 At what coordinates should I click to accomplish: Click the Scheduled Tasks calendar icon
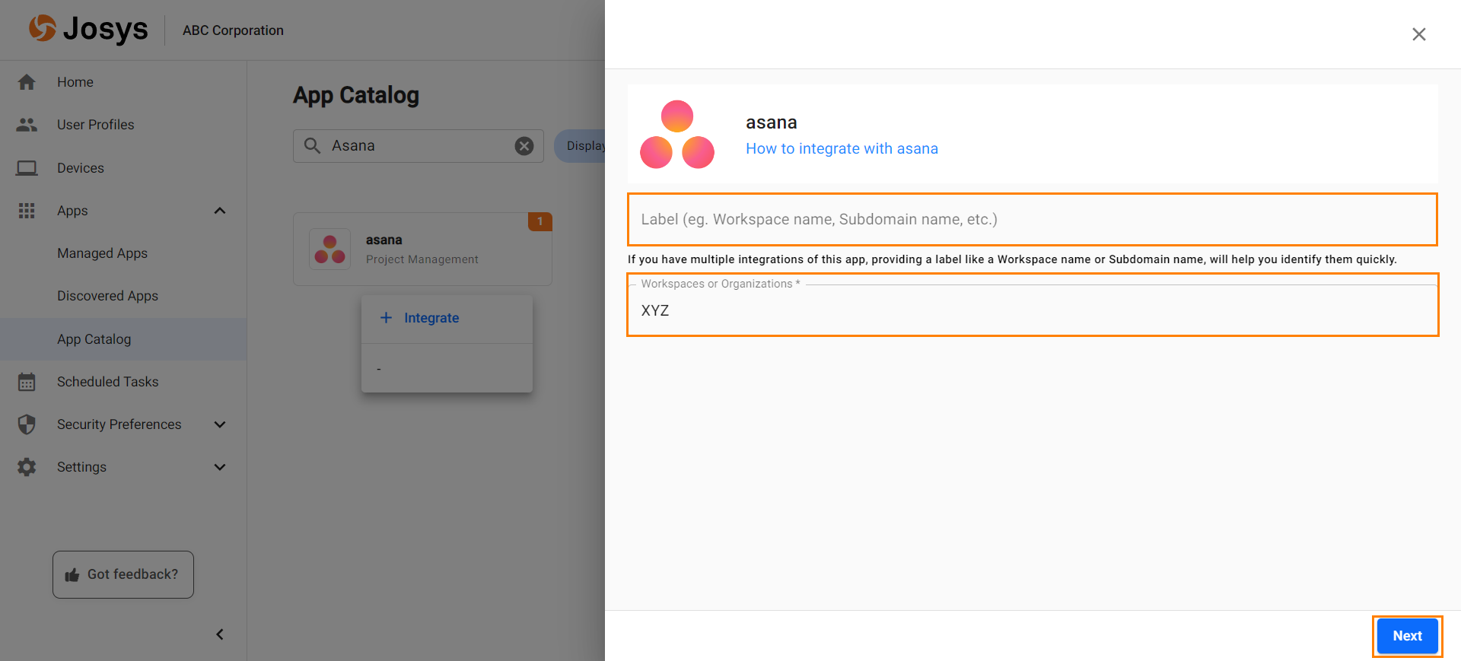27,382
